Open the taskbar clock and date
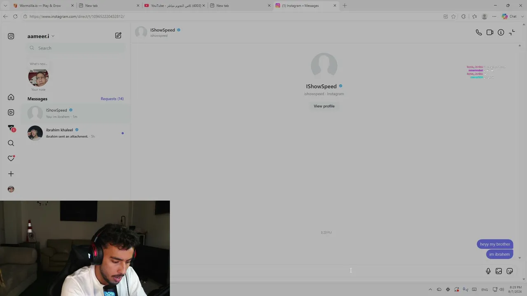Viewport: 527px width, 296px height. tap(515, 289)
